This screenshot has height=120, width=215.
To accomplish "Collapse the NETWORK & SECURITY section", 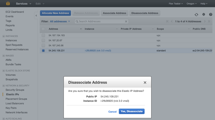I will (x=4, y=86).
